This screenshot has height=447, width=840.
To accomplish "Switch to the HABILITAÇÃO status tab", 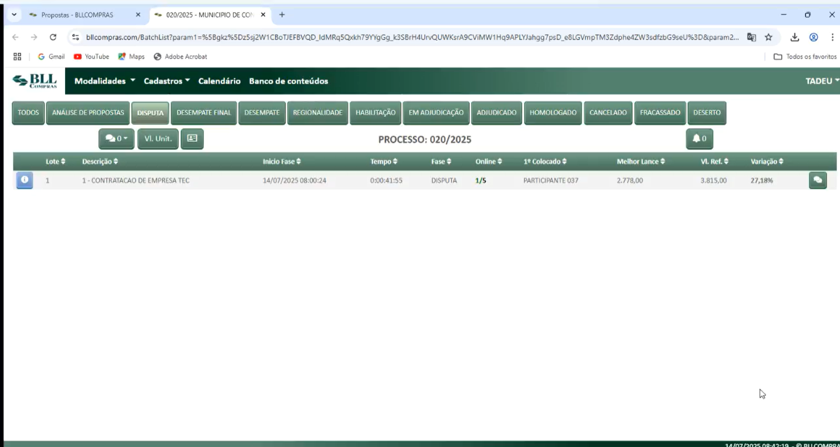I will point(375,113).
